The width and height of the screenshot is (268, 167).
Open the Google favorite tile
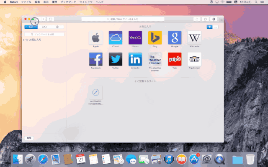[x=175, y=38]
